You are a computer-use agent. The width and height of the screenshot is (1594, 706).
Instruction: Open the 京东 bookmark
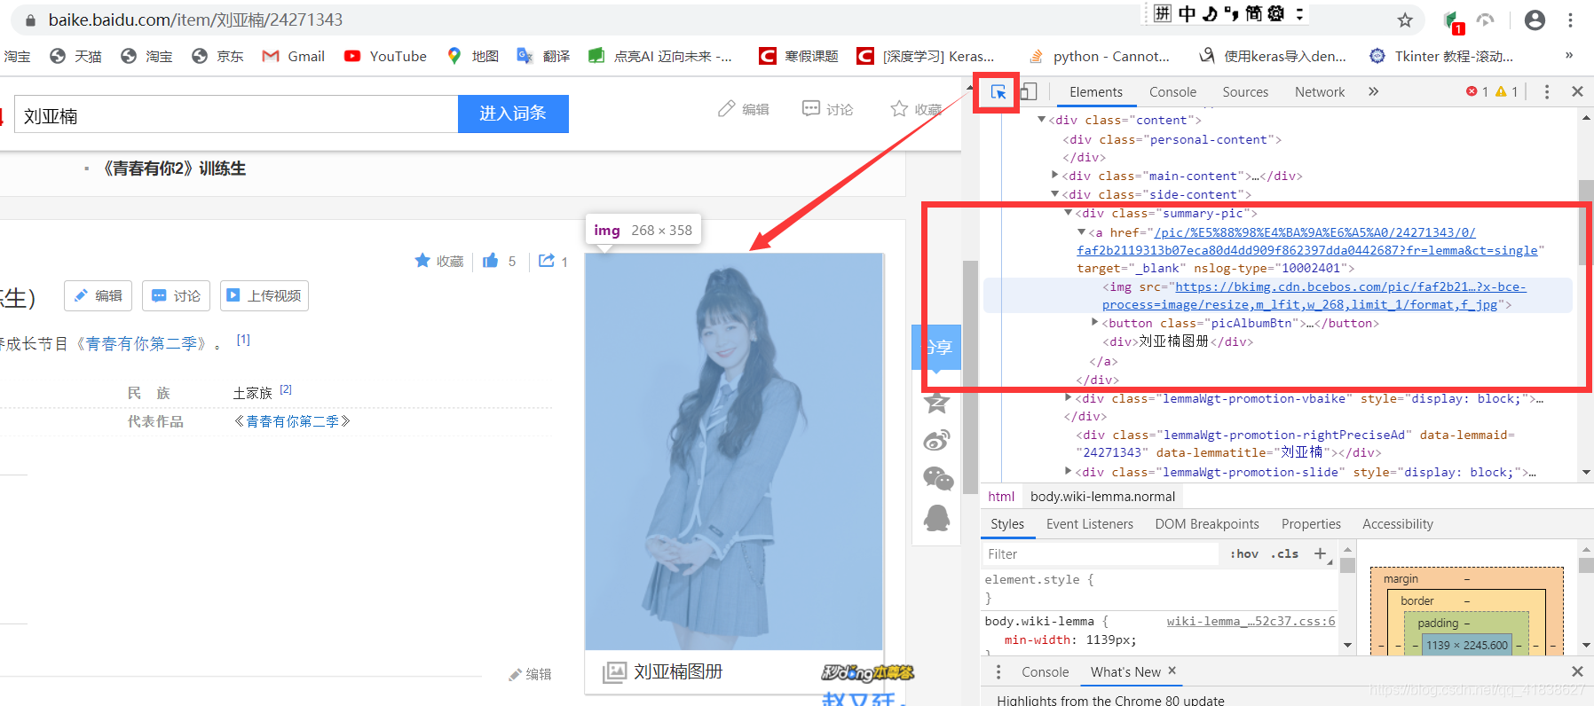click(x=217, y=56)
